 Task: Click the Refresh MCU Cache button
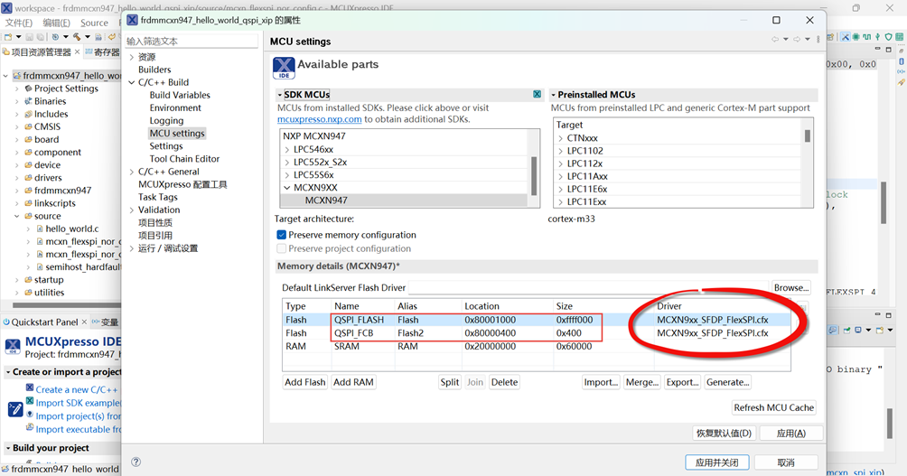point(774,407)
